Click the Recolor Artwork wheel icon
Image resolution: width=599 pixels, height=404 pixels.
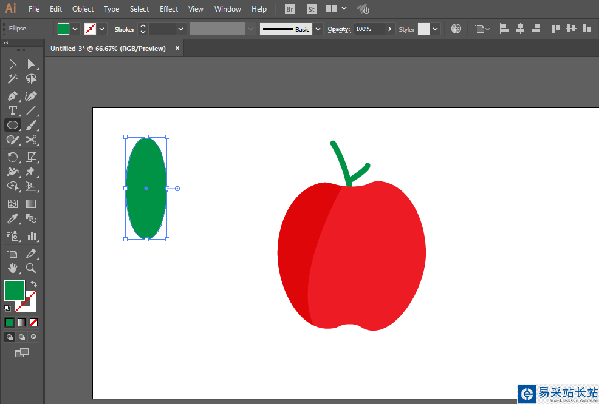[x=456, y=29]
